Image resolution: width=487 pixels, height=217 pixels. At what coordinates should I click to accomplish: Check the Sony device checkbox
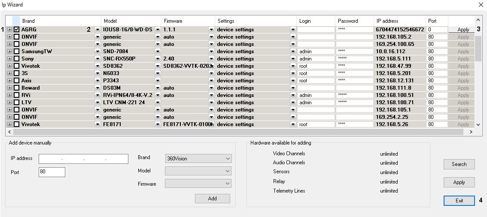17,59
